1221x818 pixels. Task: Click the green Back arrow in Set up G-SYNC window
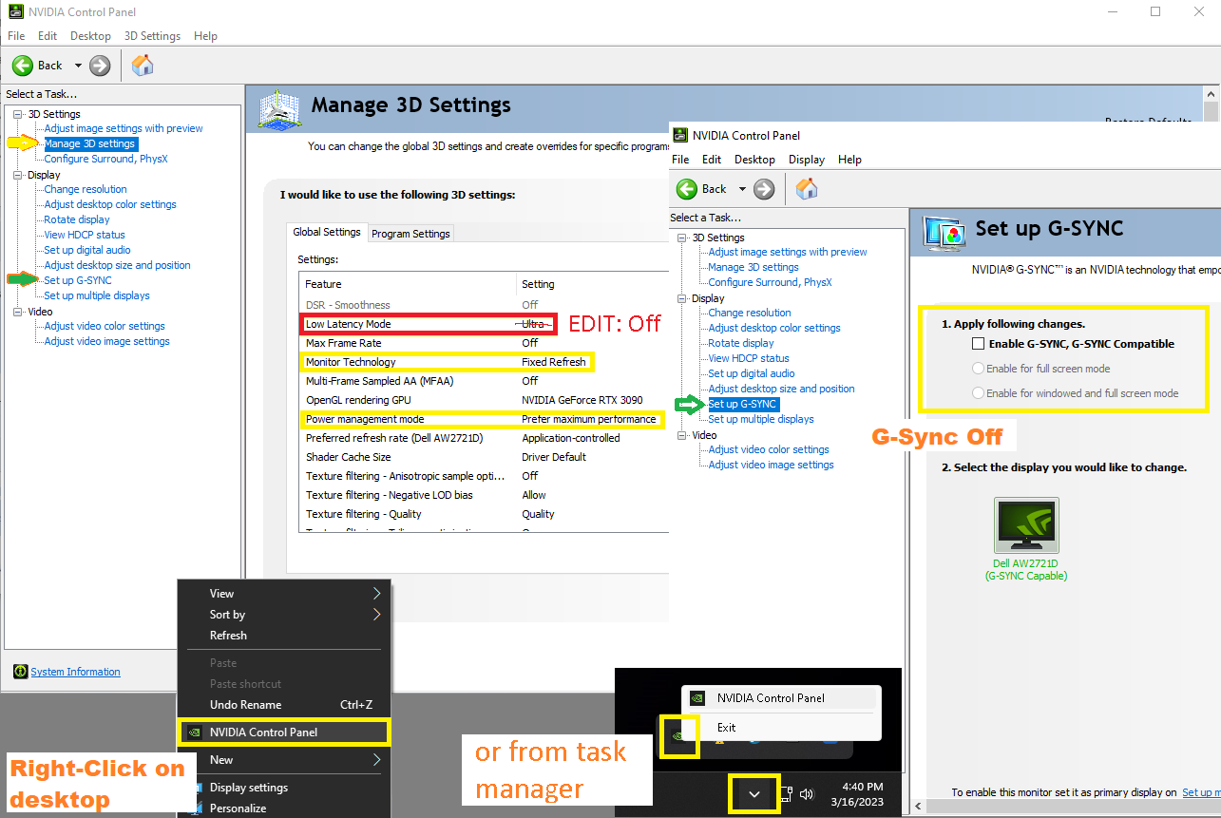(687, 189)
